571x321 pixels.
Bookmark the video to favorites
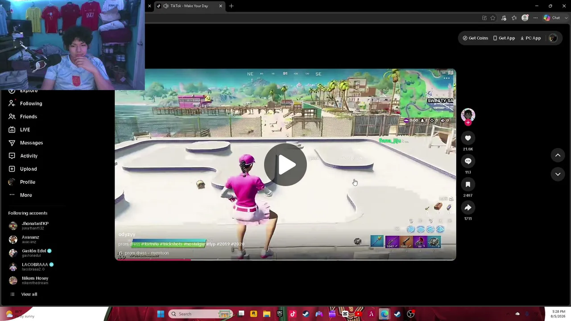pos(468,184)
